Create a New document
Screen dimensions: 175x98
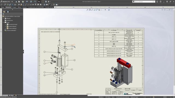pos(19,2)
